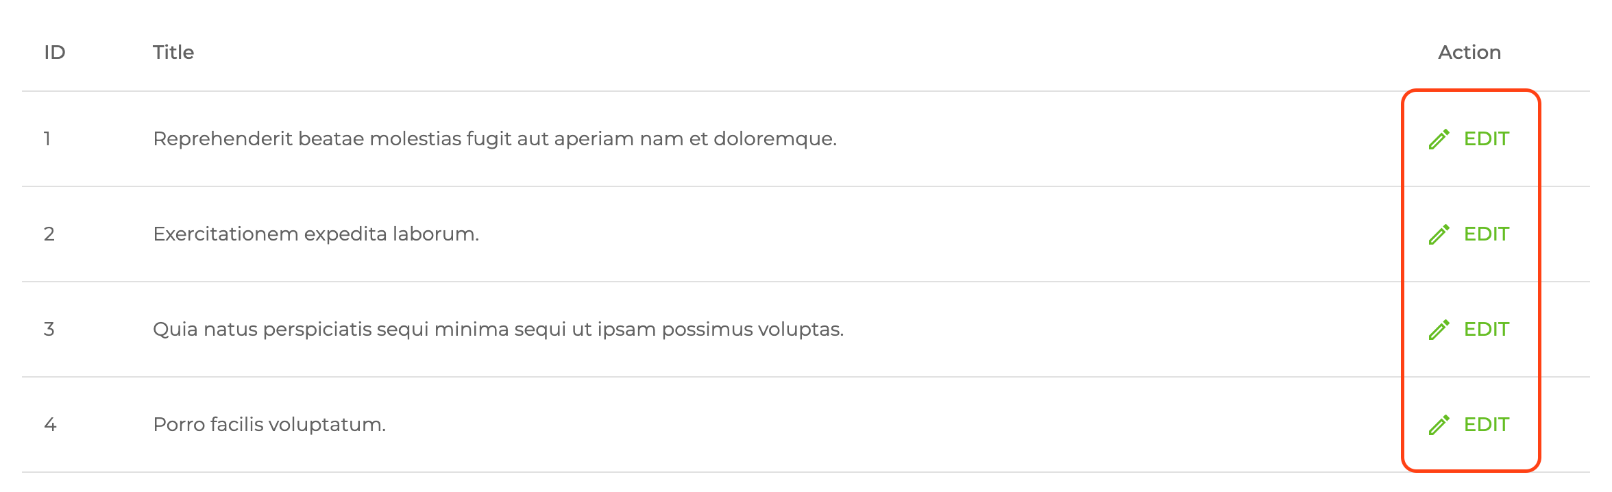Select the ID cell showing 4
Image resolution: width=1612 pixels, height=492 pixels.
[50, 425]
